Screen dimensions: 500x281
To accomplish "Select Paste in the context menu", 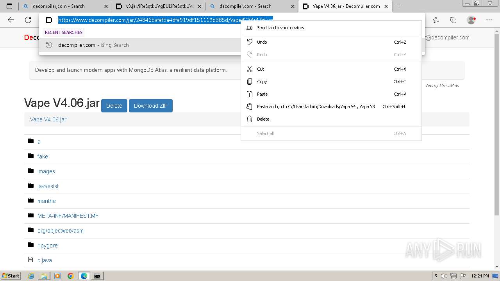I will point(331,94).
